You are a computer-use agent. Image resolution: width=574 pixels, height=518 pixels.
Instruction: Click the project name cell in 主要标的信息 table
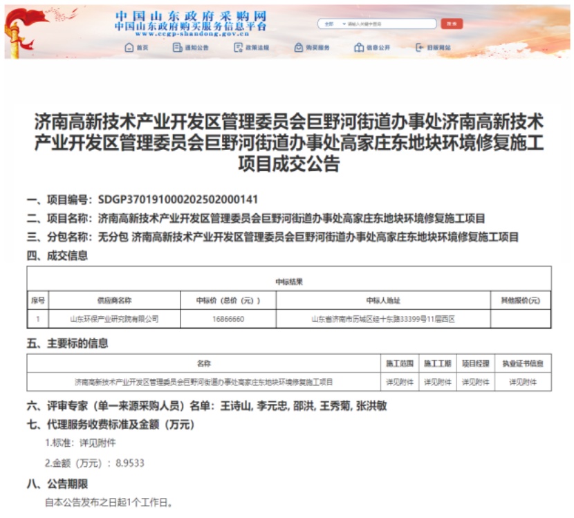(x=204, y=382)
